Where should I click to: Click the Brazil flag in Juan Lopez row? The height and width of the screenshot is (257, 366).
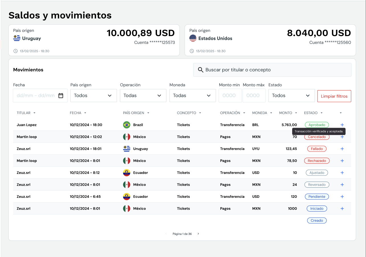[127, 125]
